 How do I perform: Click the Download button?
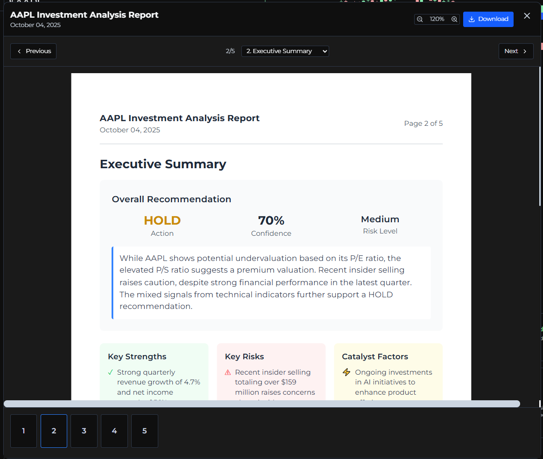488,19
